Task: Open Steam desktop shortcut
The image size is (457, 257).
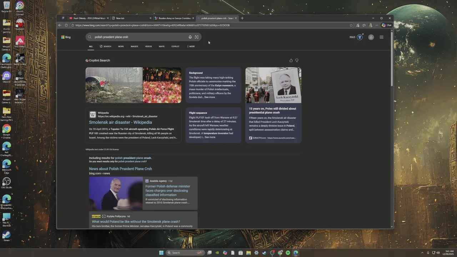Action: (6, 236)
